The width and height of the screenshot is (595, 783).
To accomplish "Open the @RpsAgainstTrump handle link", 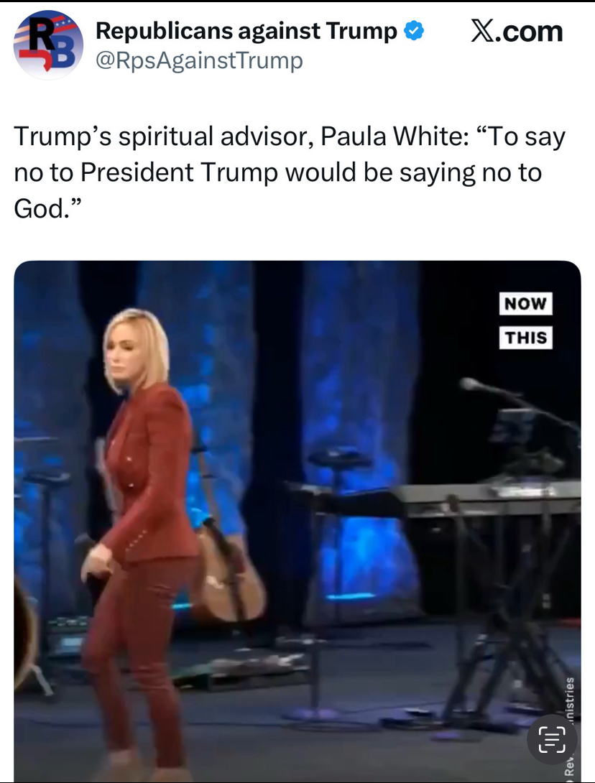I will click(x=199, y=61).
